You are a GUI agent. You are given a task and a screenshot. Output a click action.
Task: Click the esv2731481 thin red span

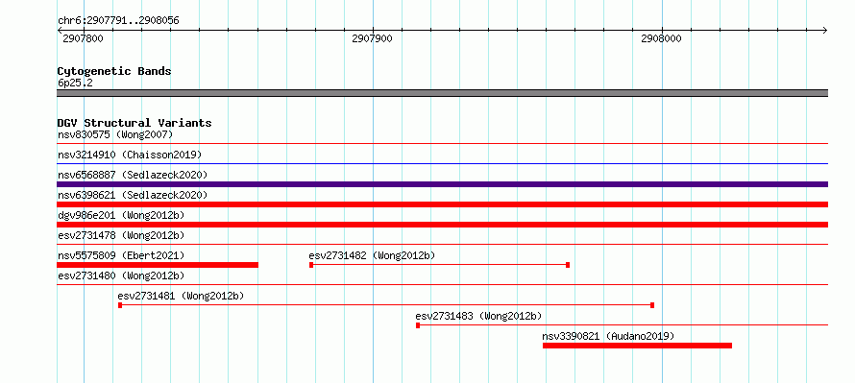pyautogui.click(x=386, y=305)
